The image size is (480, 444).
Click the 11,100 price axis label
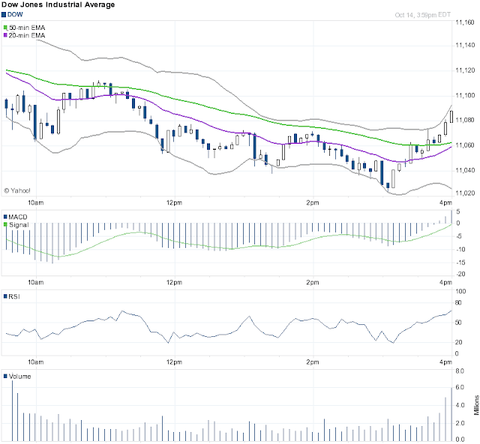tap(465, 96)
